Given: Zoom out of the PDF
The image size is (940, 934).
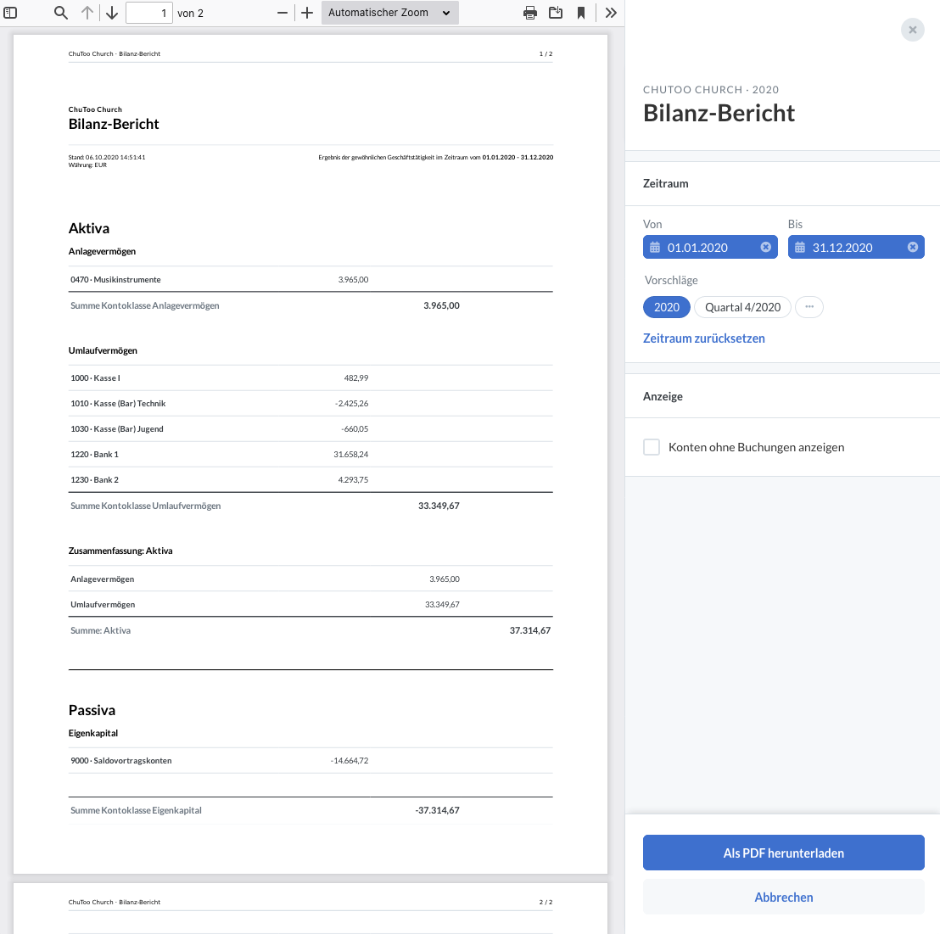Looking at the screenshot, I should pos(283,13).
